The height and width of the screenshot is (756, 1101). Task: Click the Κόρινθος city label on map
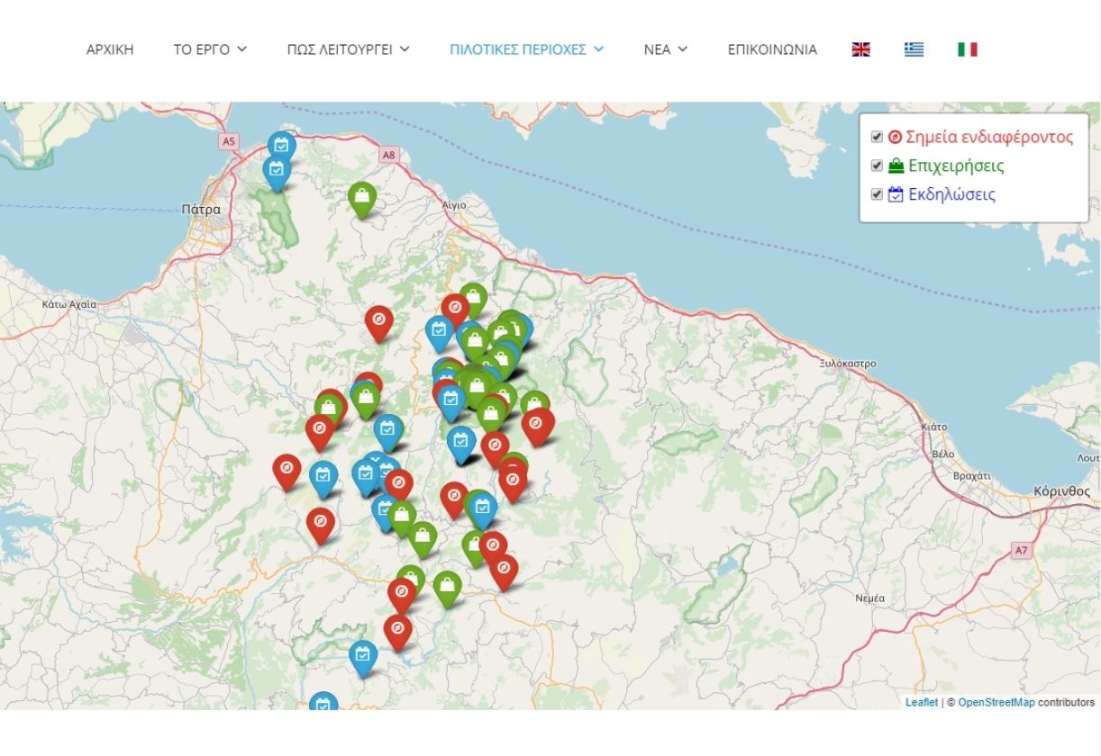(1061, 491)
